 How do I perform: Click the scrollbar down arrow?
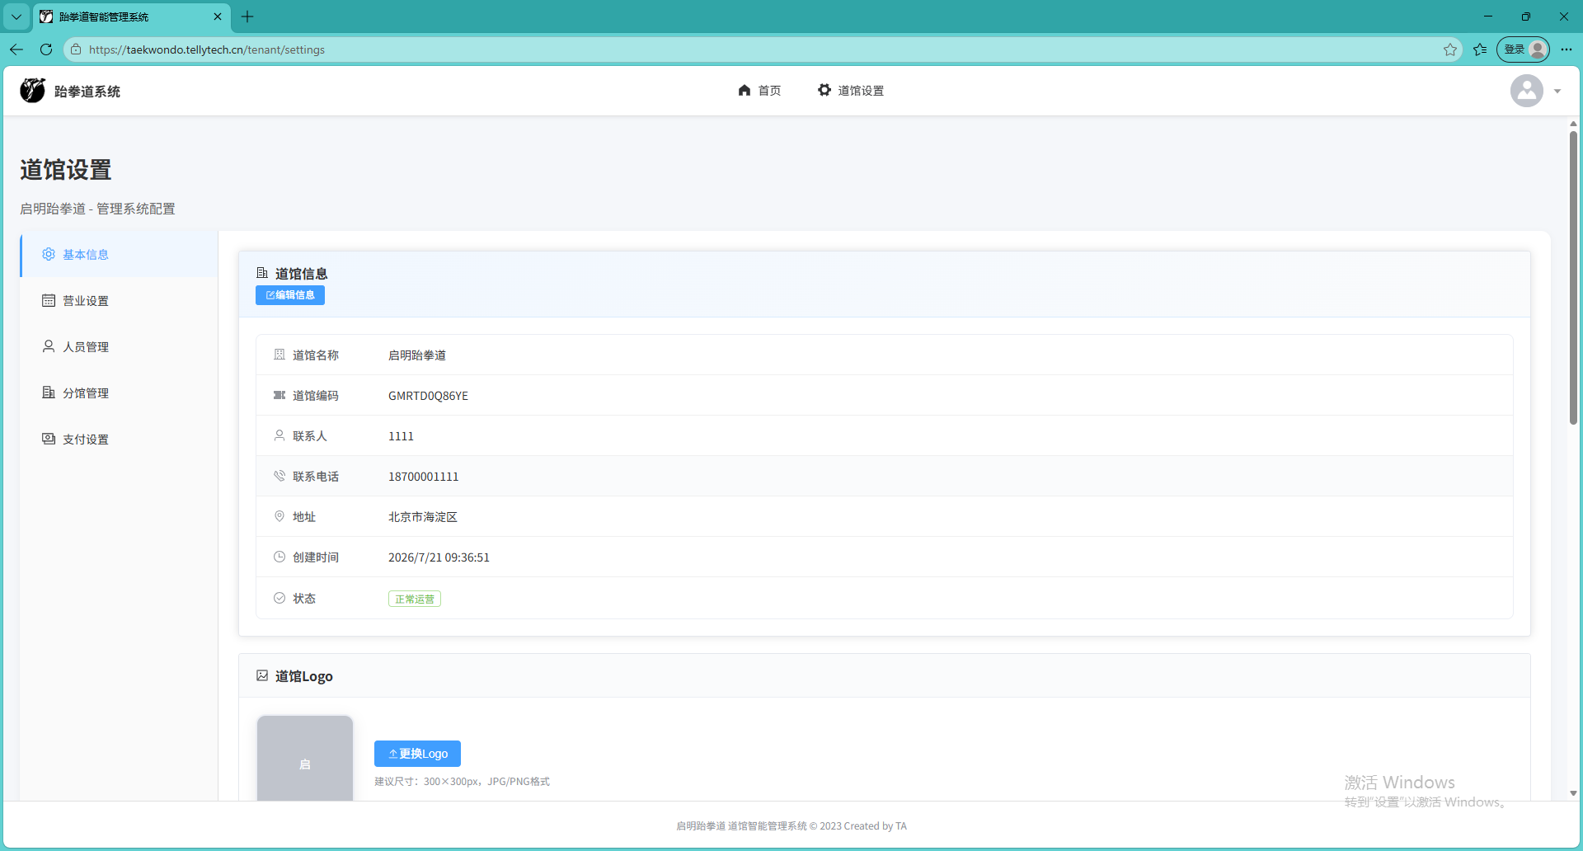click(x=1573, y=793)
